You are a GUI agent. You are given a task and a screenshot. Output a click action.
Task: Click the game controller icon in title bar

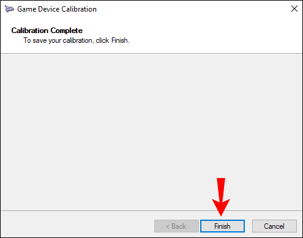(9, 9)
